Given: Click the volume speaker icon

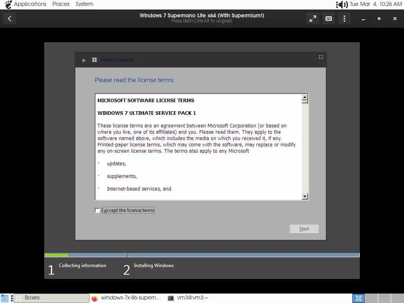Looking at the screenshot, I should click(x=342, y=4).
